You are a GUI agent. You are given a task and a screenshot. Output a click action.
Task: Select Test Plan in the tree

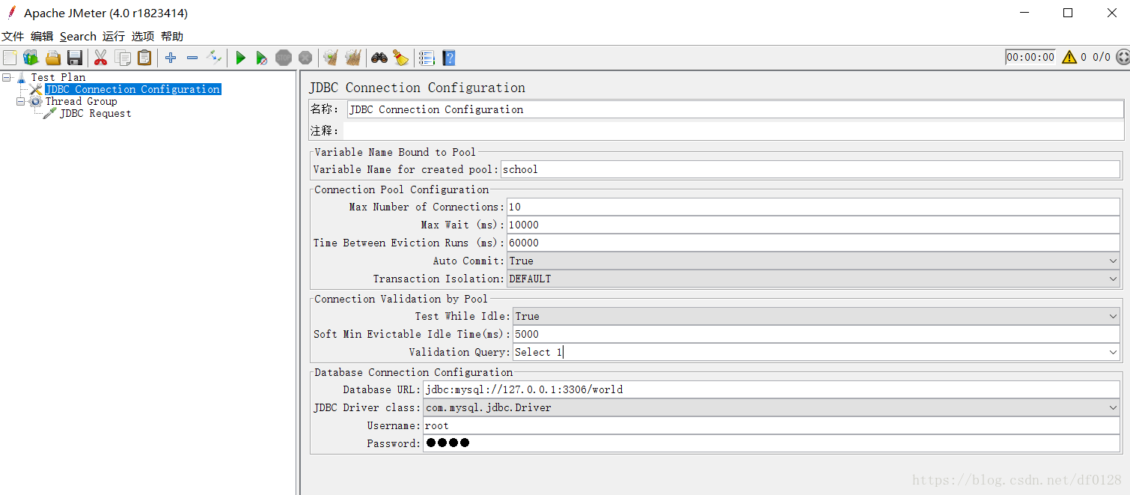(x=58, y=77)
